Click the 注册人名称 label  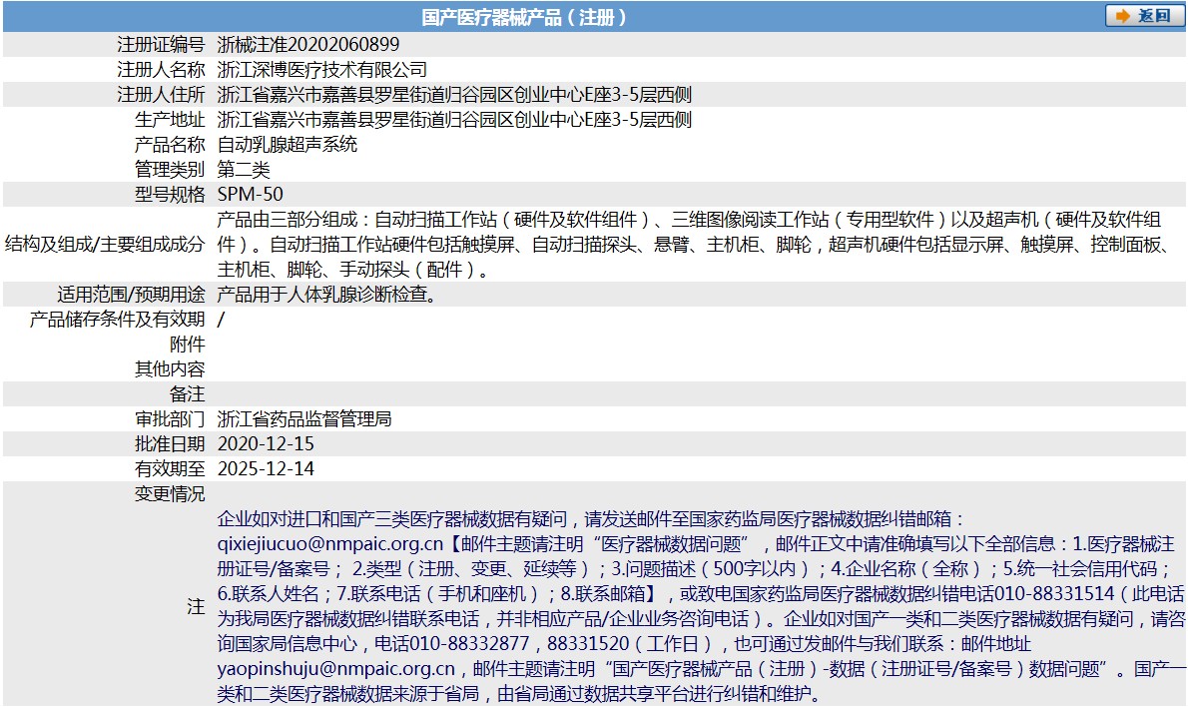click(161, 70)
